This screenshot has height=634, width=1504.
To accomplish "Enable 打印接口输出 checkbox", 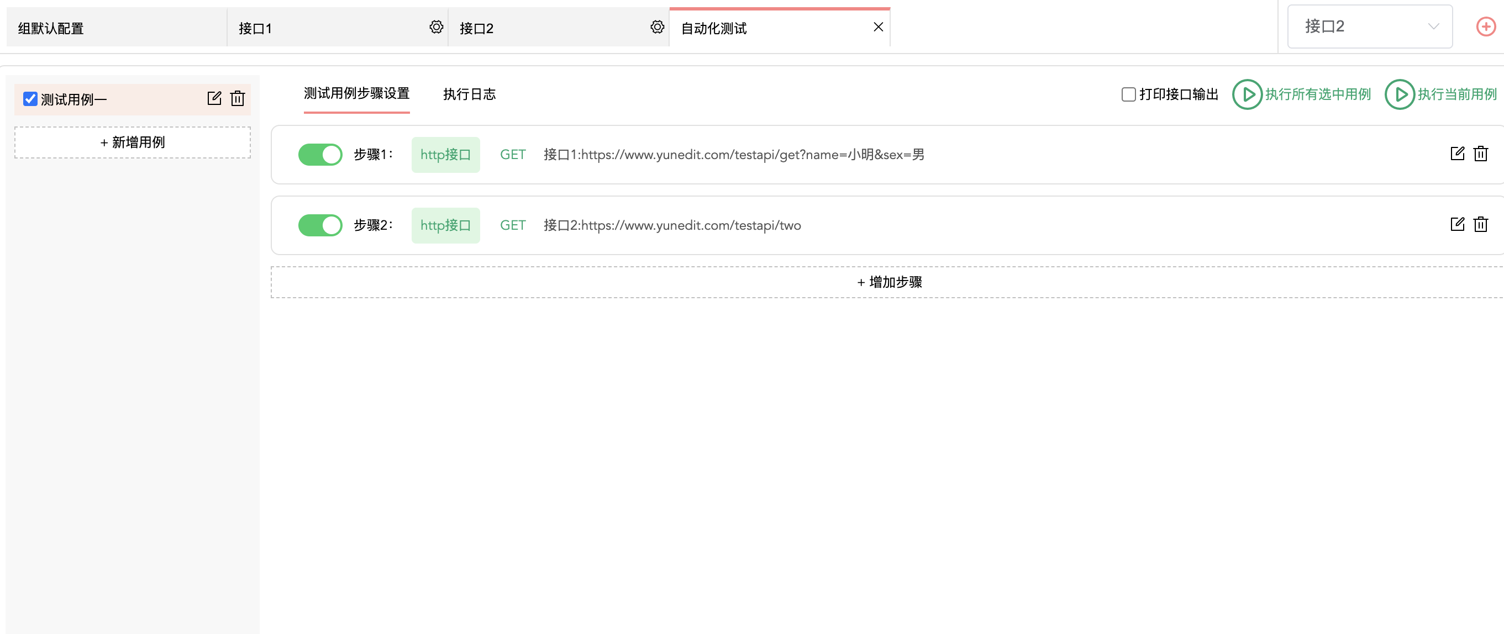I will 1129,94.
